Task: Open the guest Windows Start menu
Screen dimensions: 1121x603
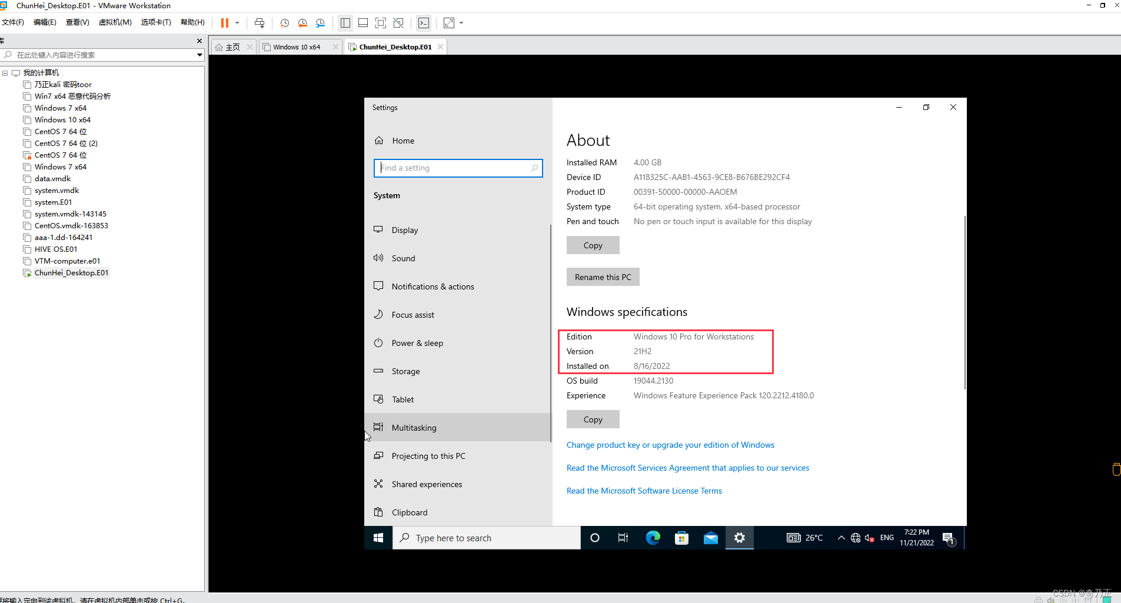Action: 378,538
